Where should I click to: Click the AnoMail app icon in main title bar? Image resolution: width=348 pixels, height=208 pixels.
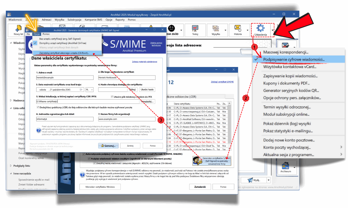(x=9, y=14)
